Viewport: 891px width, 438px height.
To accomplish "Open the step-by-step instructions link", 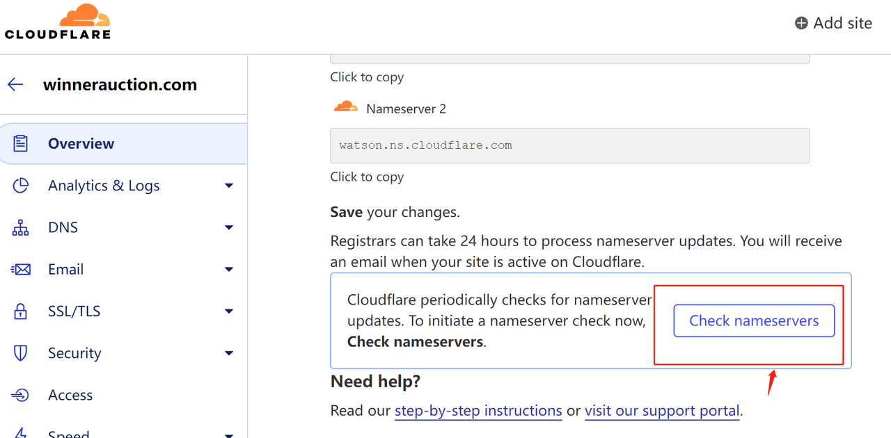I will (478, 411).
